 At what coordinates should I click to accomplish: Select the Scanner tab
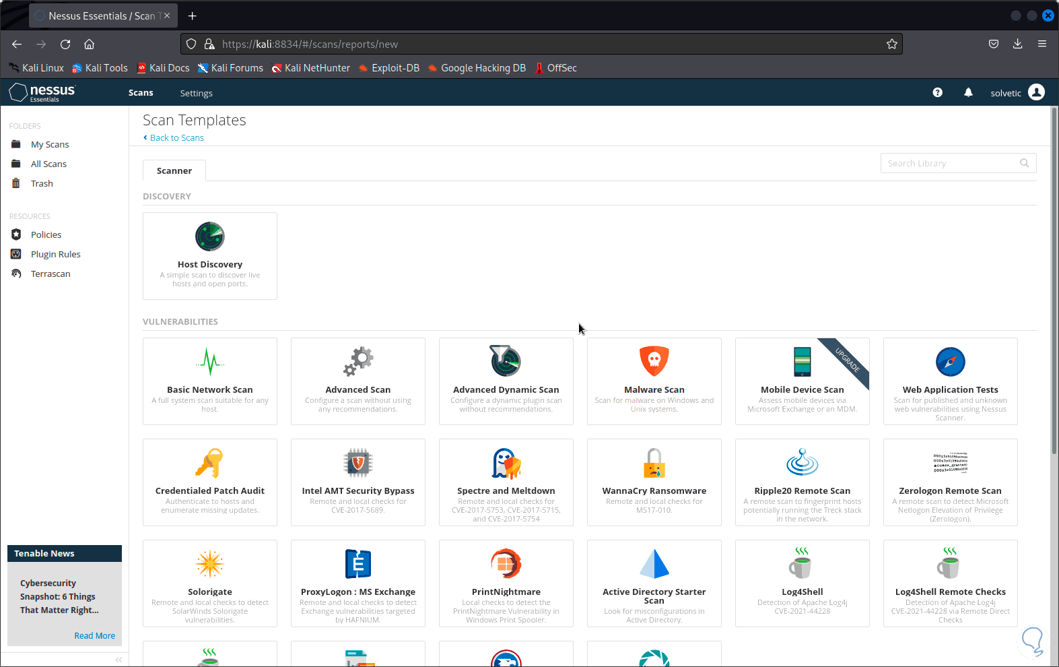pos(174,170)
